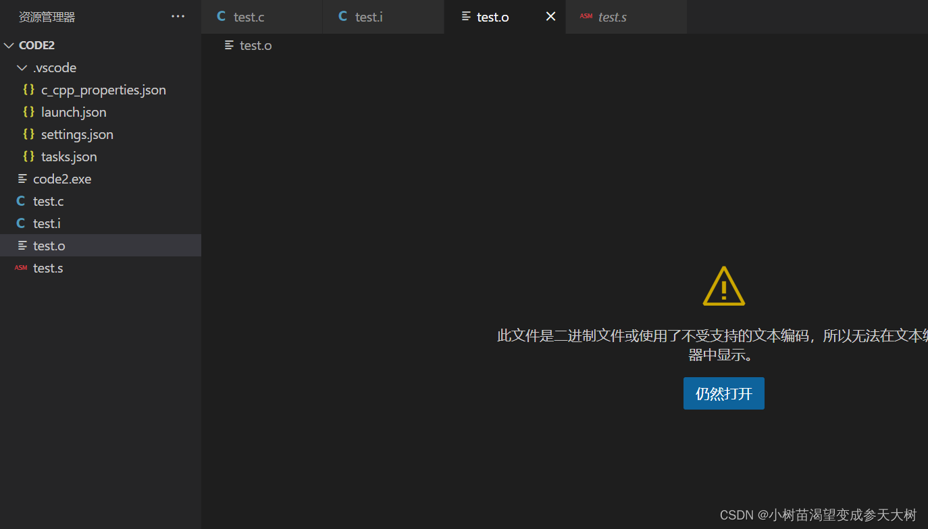928x529 pixels.
Task: Collapse the .vscode folder chevron
Action: 22,67
